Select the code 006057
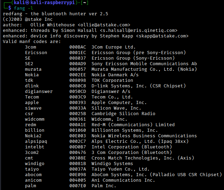Image resolution: width=224 pixels, height=190 pixels. point(78,69)
